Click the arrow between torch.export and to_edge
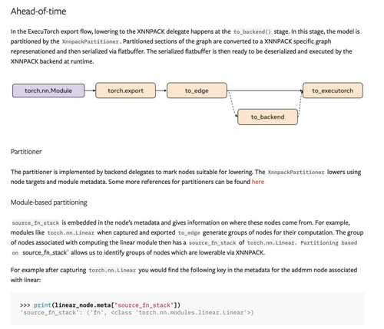This screenshot has height=329, width=384. [161, 90]
